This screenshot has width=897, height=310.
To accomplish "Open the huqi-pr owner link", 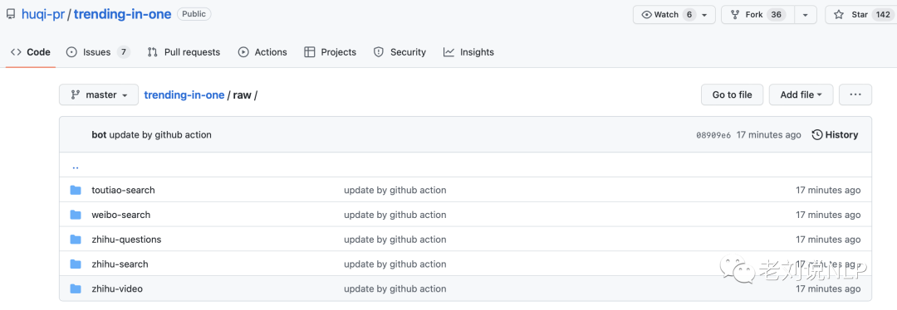I will click(43, 14).
